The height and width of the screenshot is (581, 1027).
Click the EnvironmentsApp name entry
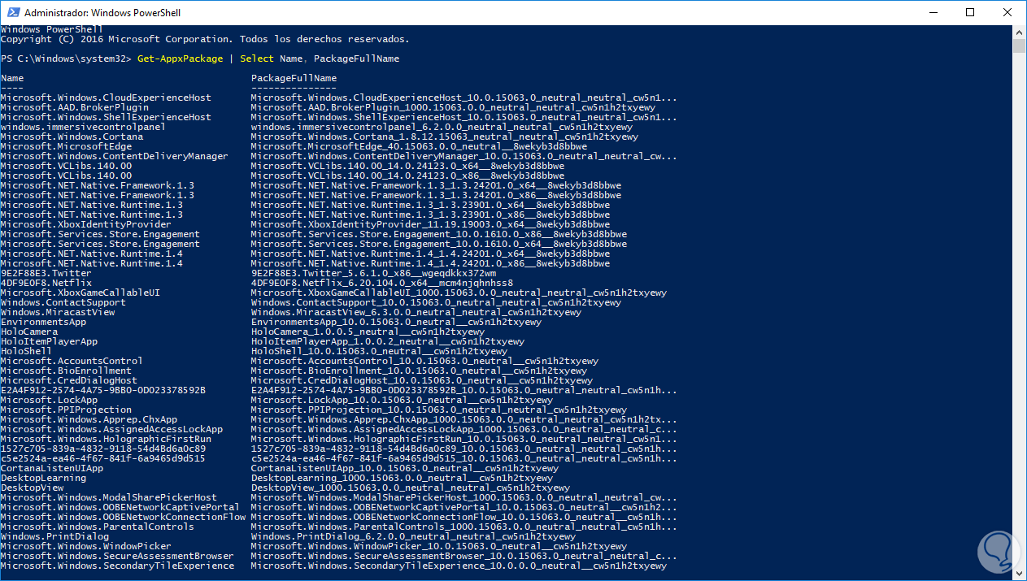(43, 322)
